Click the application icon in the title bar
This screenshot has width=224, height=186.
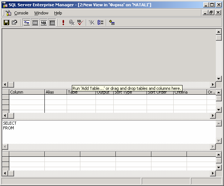(5, 5)
